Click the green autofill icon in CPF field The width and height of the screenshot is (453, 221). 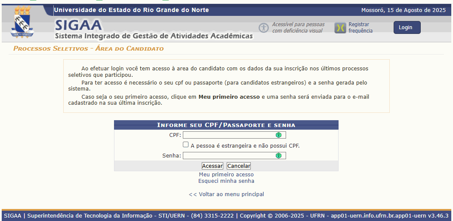[278, 135]
